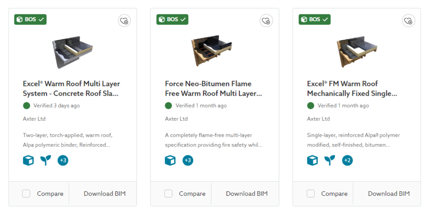Image resolution: width=433 pixels, height=213 pixels.
Task: Click the BOS verified badge on first card
Action: point(30,19)
